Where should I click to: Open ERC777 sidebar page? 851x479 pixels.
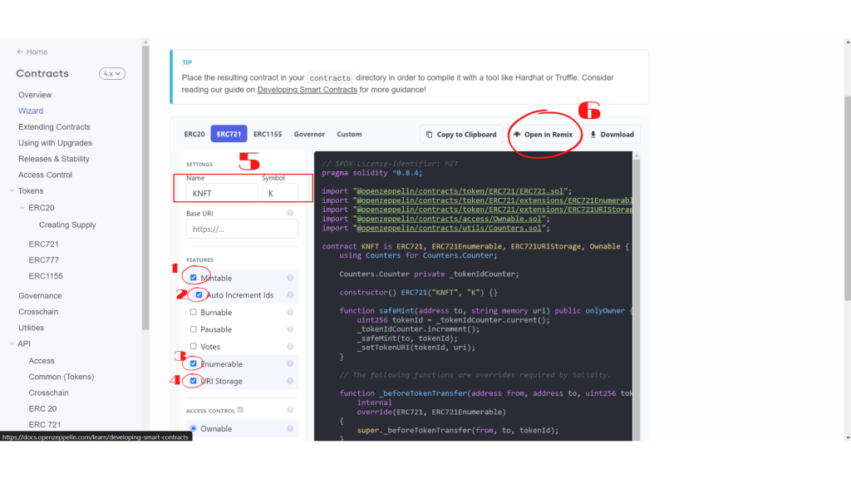pyautogui.click(x=43, y=260)
